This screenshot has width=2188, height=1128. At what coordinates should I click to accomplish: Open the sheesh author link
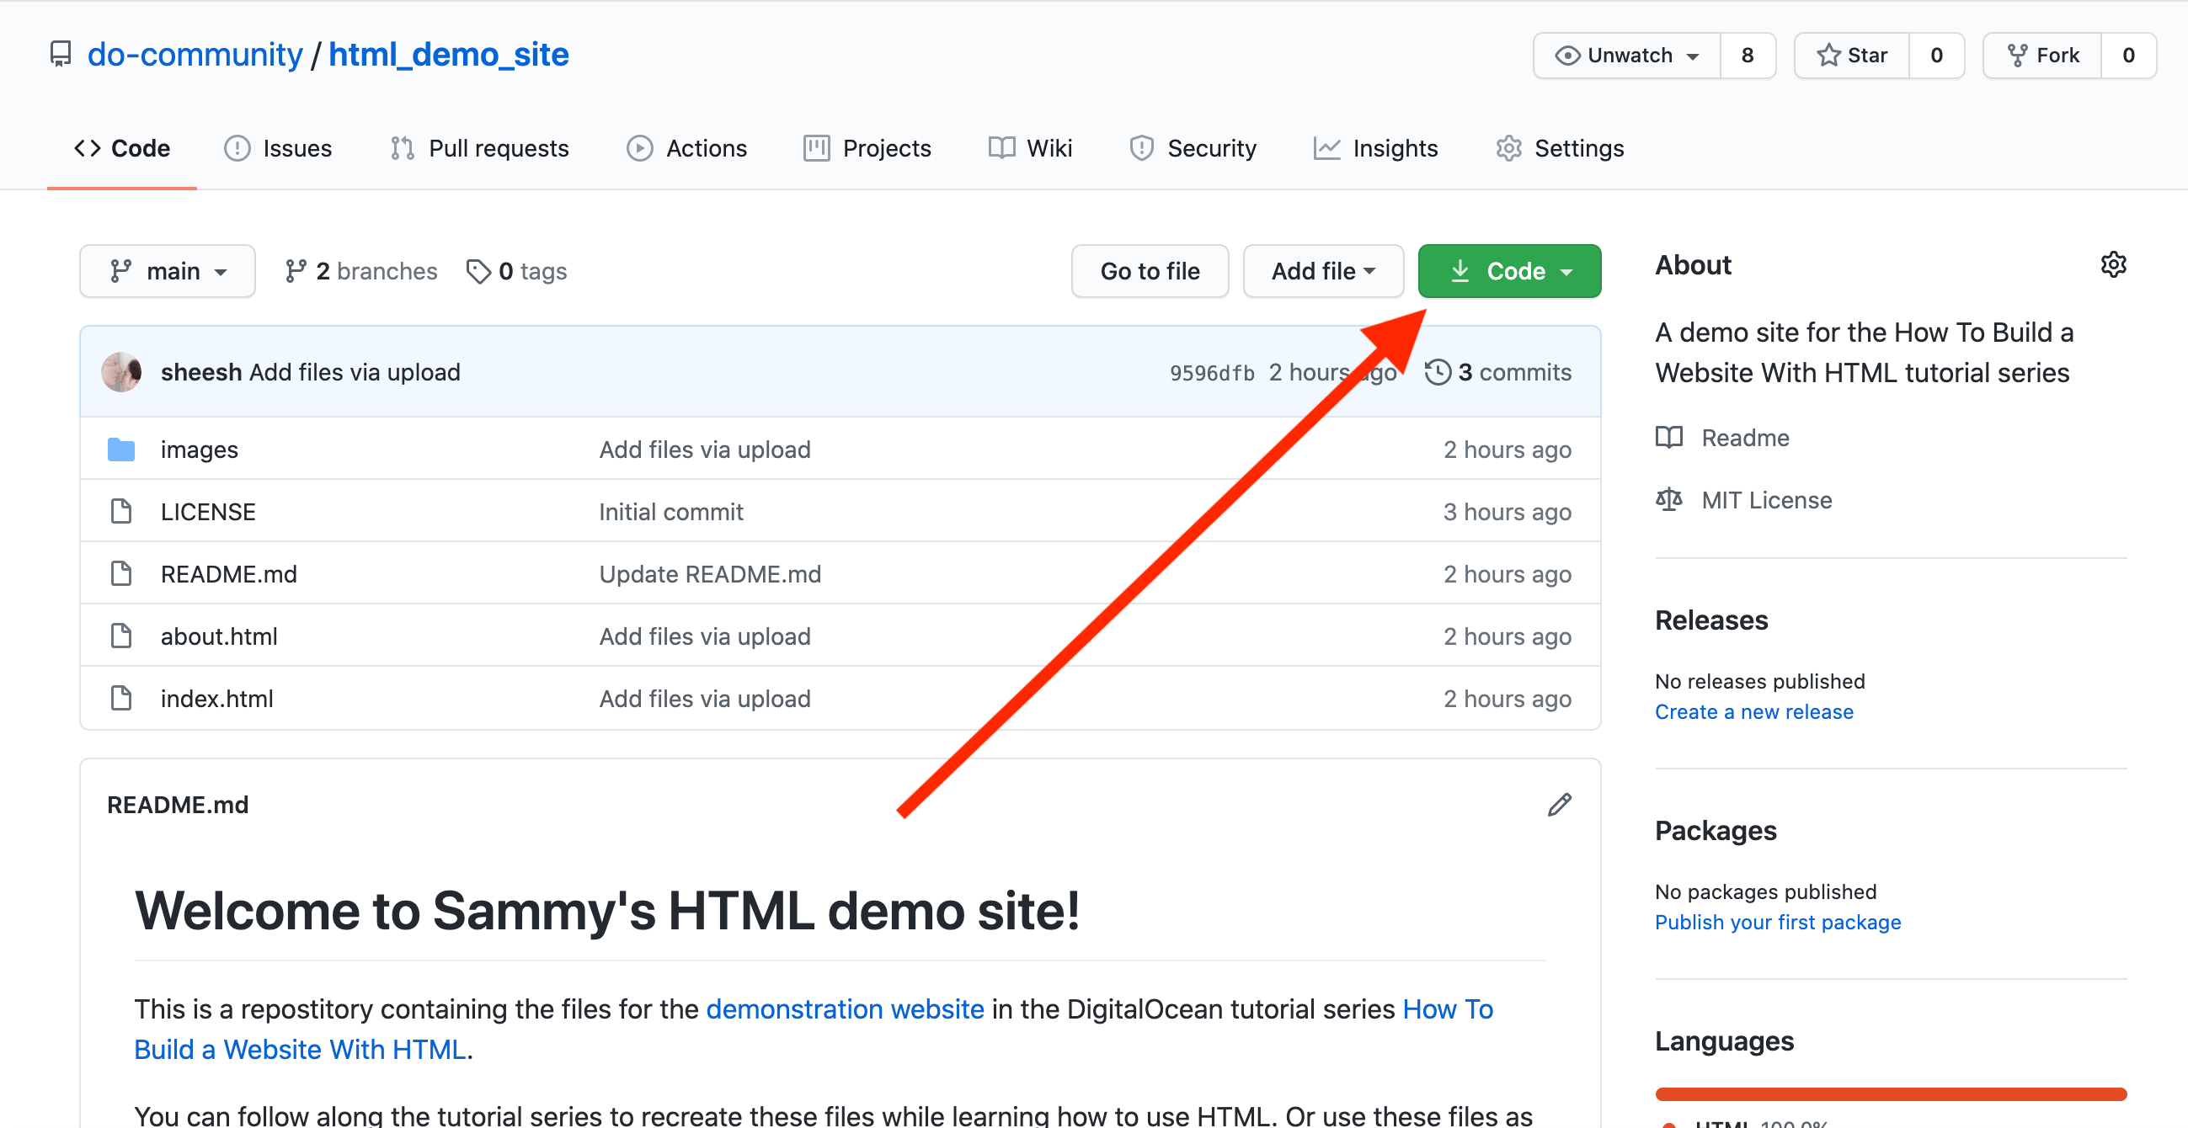(x=201, y=373)
